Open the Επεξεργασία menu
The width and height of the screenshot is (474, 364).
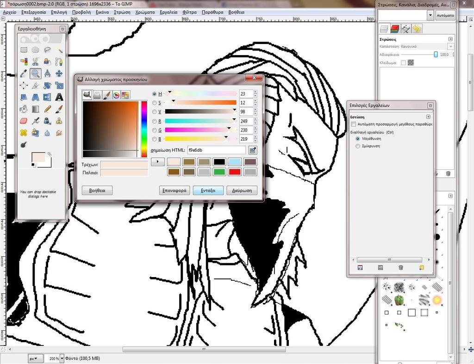33,12
